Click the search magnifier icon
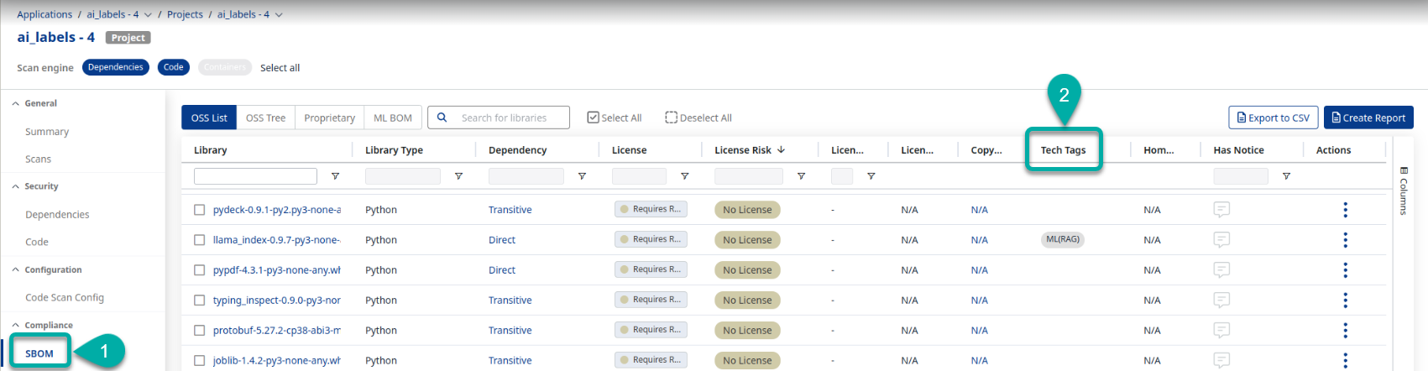 (x=442, y=118)
